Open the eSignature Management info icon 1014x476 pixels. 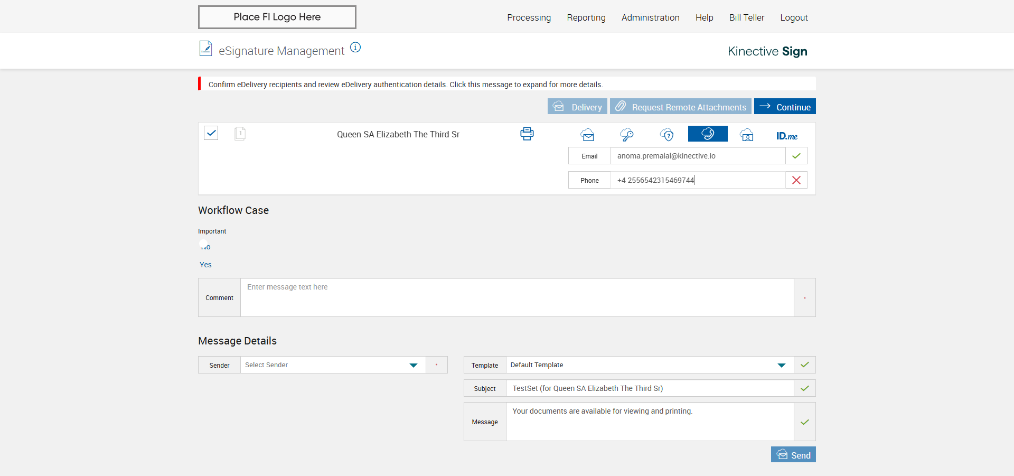coord(355,48)
